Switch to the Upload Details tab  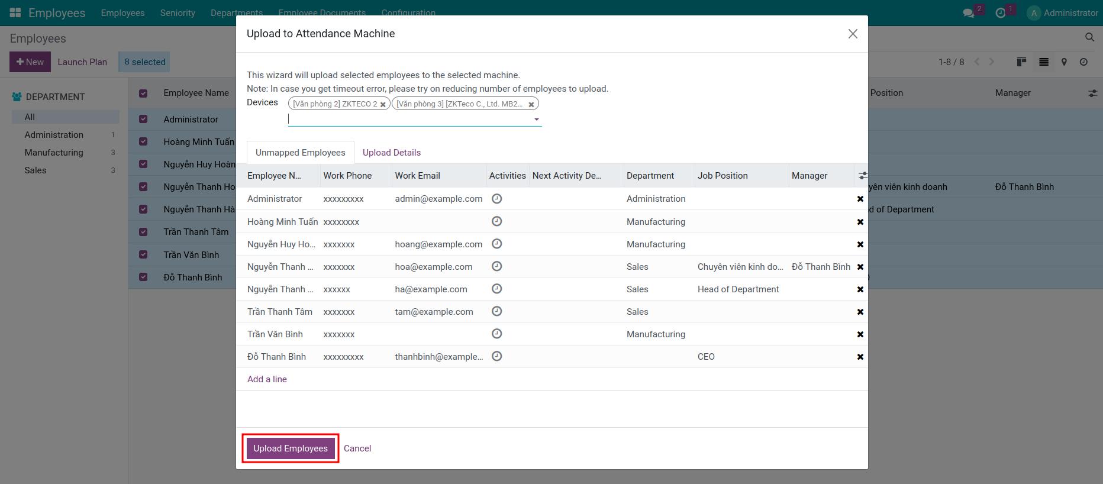(392, 152)
